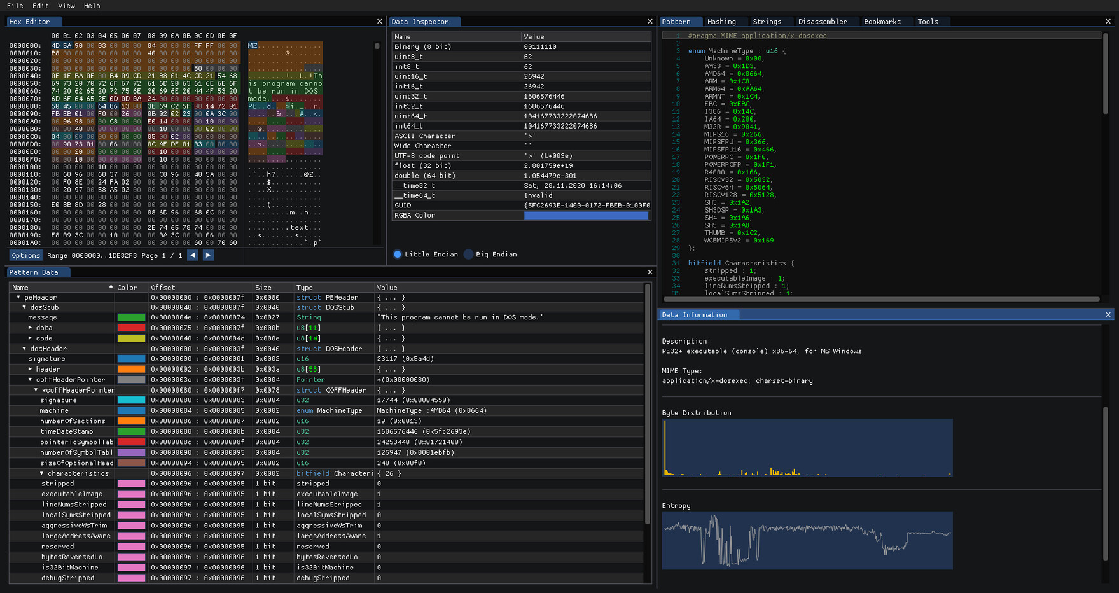Close the Data Information panel
The width and height of the screenshot is (1119, 593).
pyautogui.click(x=1108, y=315)
